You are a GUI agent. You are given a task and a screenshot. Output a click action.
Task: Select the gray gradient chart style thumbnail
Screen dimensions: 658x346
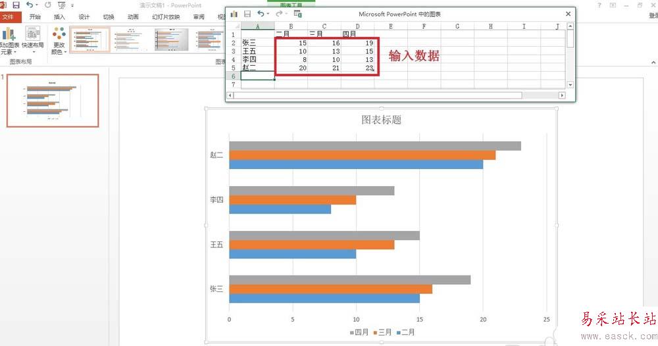[x=171, y=39]
